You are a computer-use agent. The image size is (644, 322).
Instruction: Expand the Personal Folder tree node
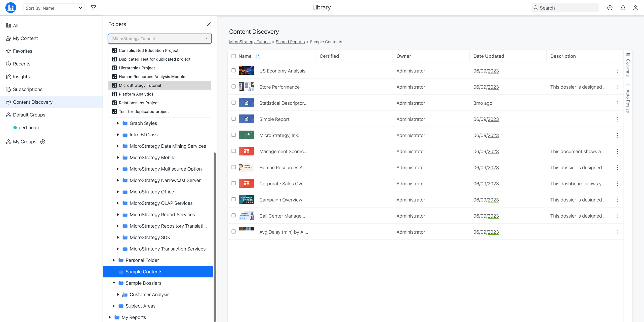pyautogui.click(x=114, y=260)
